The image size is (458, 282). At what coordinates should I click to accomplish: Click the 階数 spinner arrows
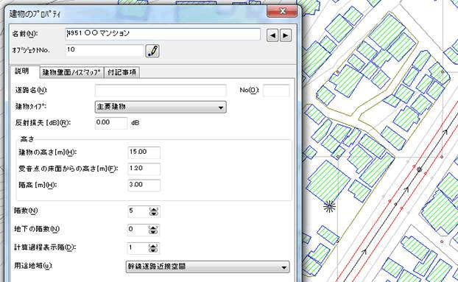pyautogui.click(x=154, y=211)
